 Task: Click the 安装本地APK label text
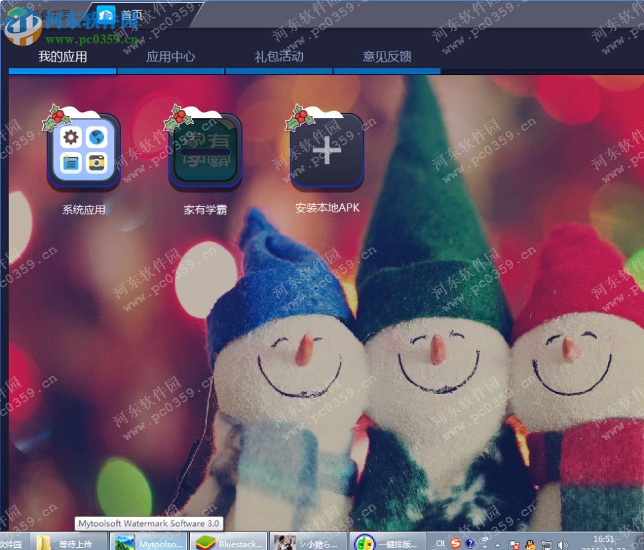pyautogui.click(x=328, y=208)
